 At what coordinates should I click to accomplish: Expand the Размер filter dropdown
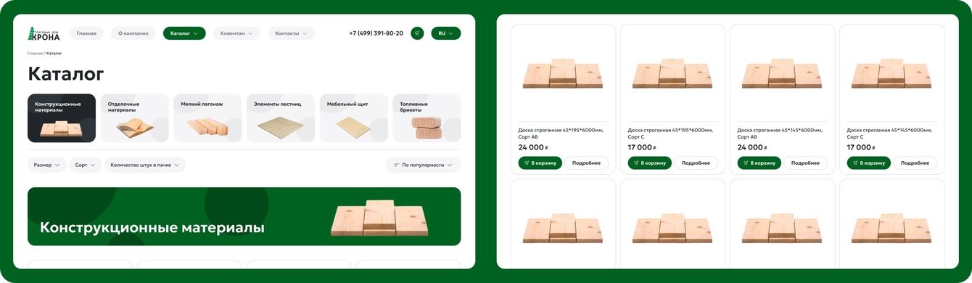pos(47,165)
